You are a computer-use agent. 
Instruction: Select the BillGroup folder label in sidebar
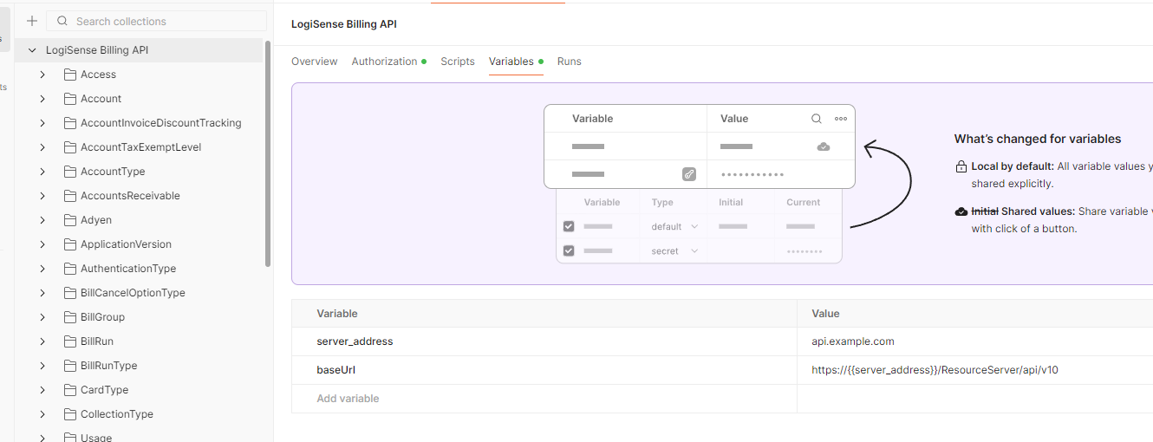tap(102, 317)
